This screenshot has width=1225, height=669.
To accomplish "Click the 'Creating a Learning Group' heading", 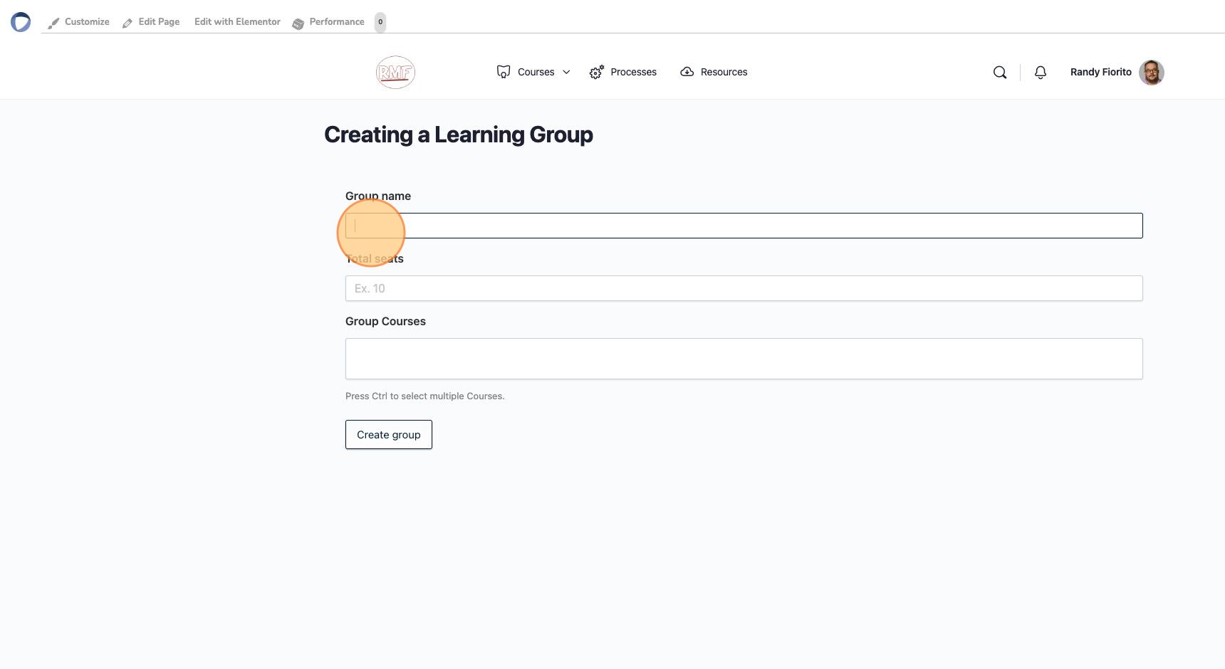I will click(x=459, y=135).
